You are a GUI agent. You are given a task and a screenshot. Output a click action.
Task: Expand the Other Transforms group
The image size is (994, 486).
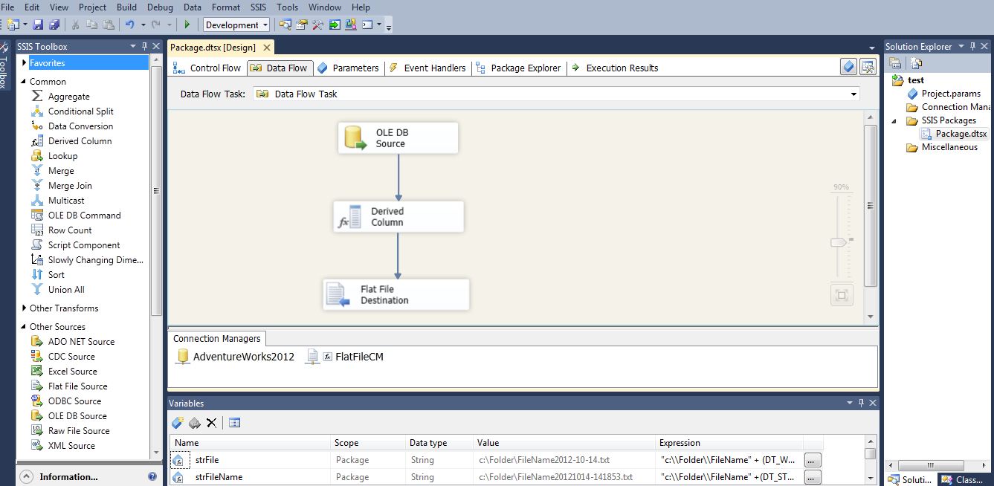[x=25, y=308]
